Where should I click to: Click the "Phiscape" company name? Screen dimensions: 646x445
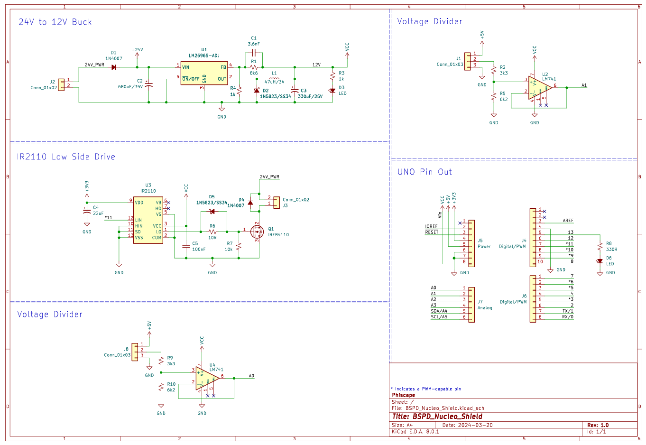(403, 395)
